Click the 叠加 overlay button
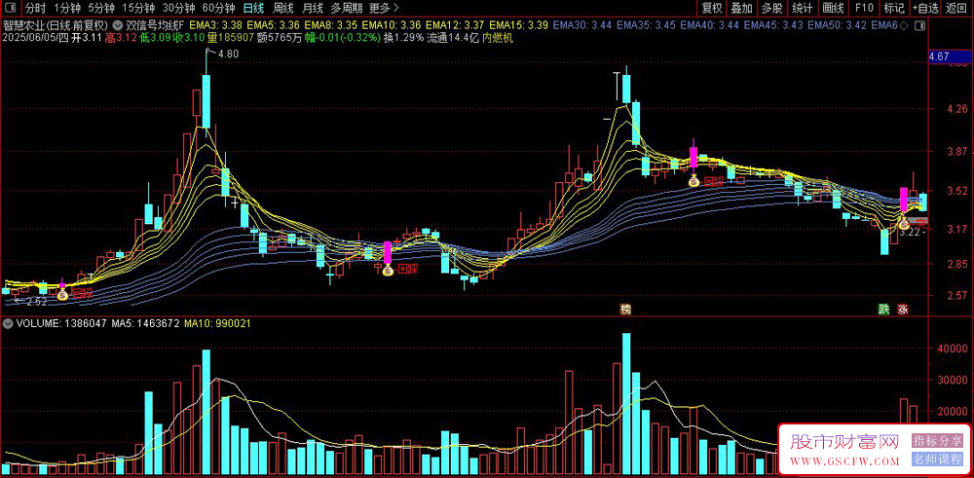The width and height of the screenshot is (974, 478). tap(741, 8)
